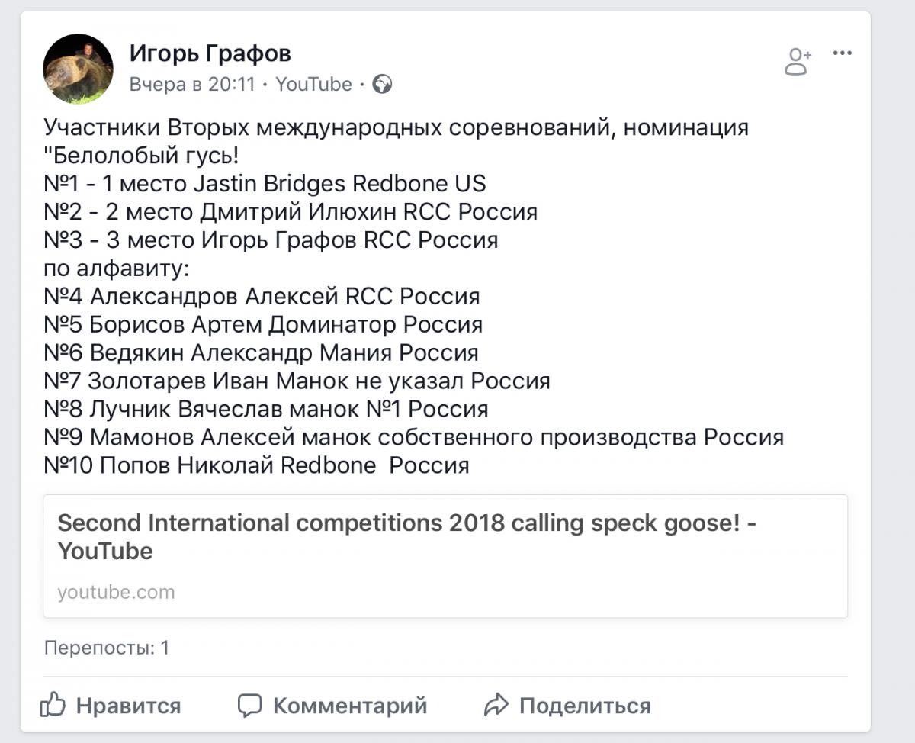Click the thumbs-up like icon
915x743 pixels.
tap(53, 705)
